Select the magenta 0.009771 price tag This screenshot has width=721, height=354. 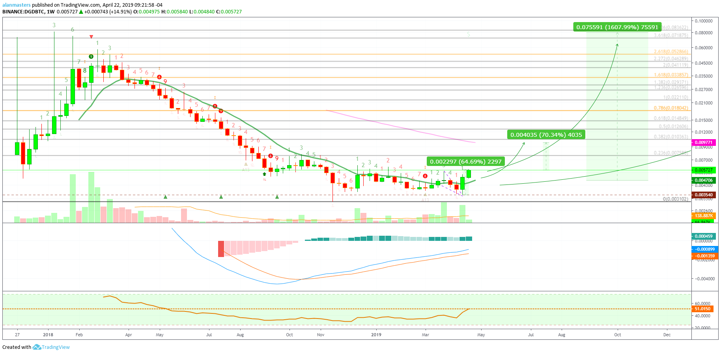click(703, 142)
